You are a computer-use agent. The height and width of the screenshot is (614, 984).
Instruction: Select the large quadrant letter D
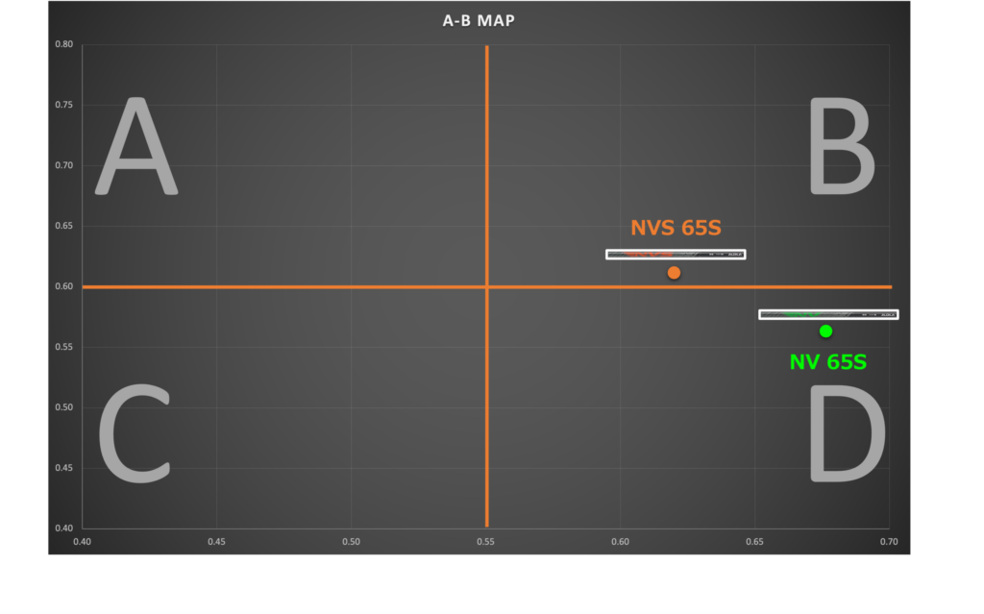[846, 434]
